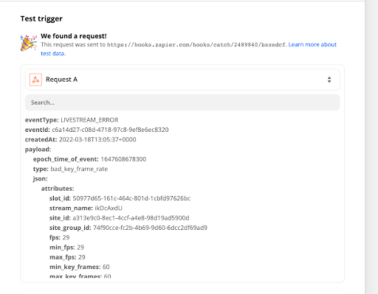Click the min_fps: 29 row
The height and width of the screenshot is (294, 378).
(66, 248)
